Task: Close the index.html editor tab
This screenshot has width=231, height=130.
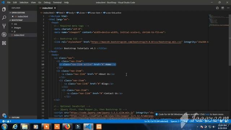Action: point(55,8)
